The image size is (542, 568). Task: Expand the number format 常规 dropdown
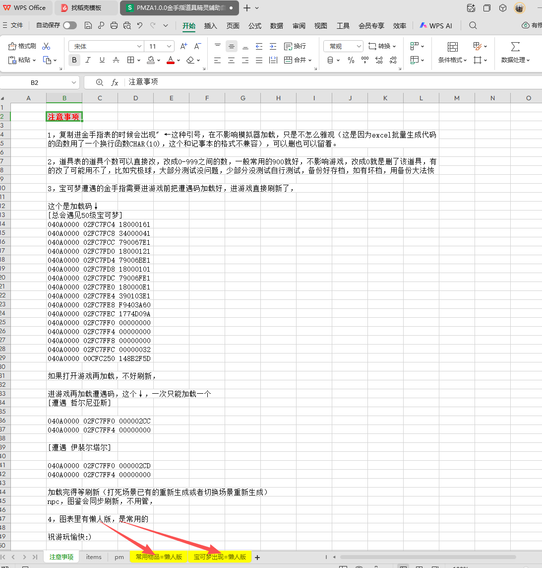coord(359,46)
